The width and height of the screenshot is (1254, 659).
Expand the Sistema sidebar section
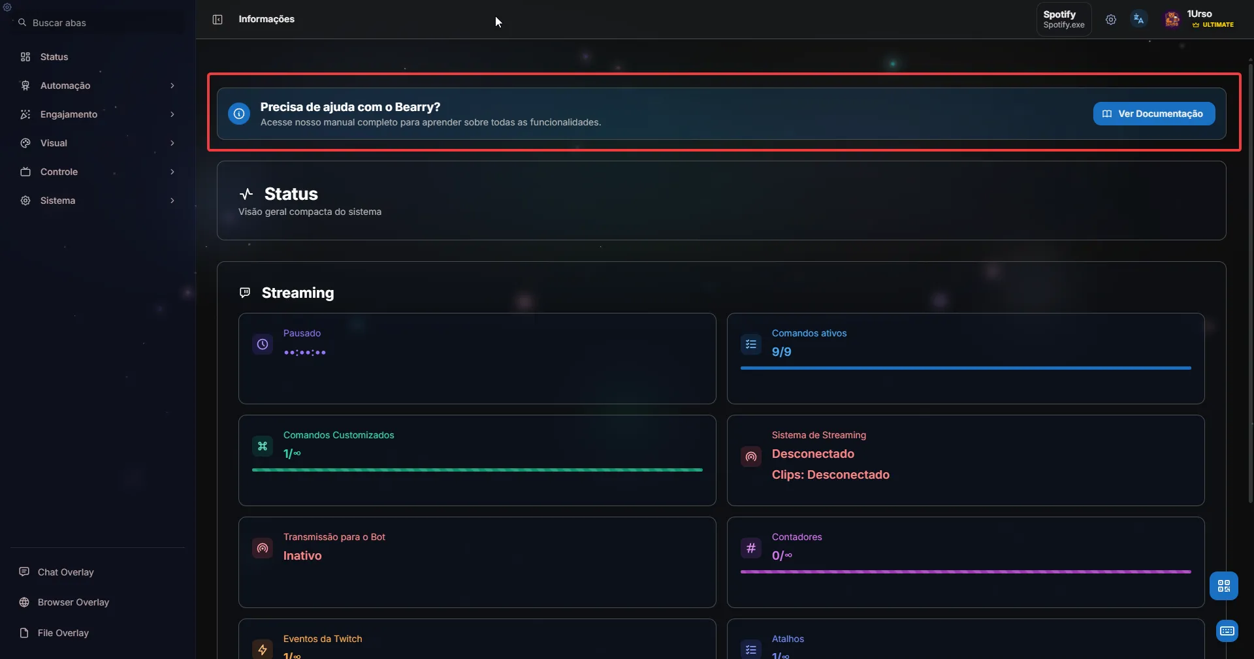coord(98,201)
